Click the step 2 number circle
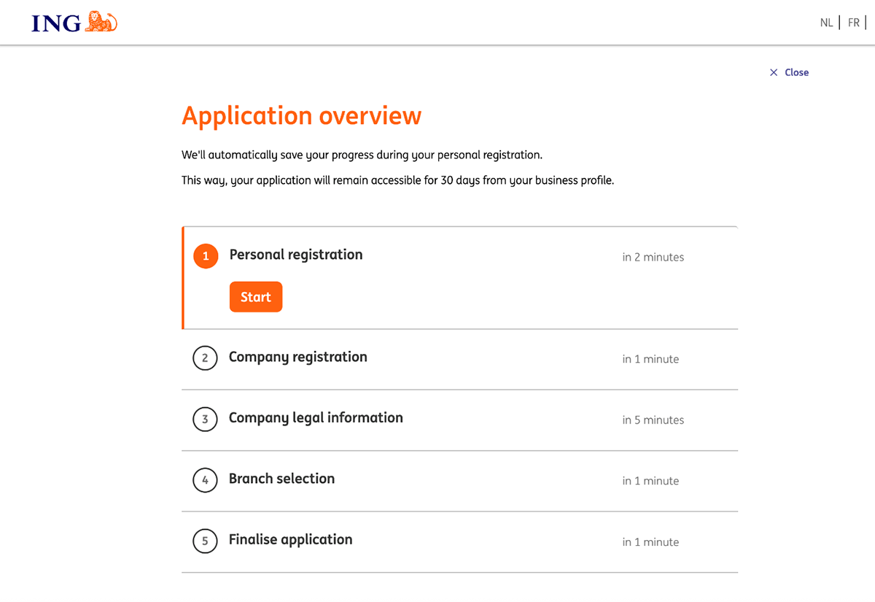Image resolution: width=875 pixels, height=602 pixels. [x=205, y=358]
